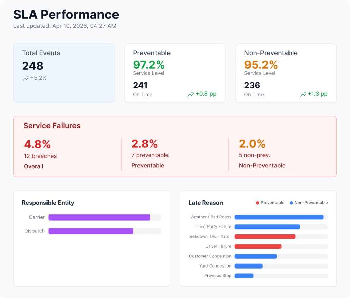Click the trend arrow beside +1.3 pp
This screenshot has width=350, height=298.
point(303,94)
